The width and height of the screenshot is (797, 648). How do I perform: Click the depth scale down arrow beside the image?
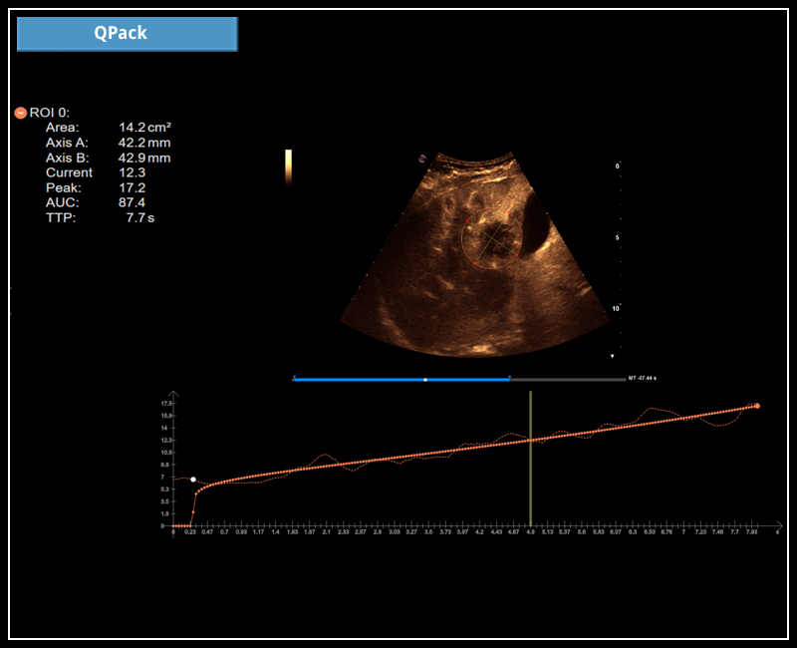click(613, 356)
